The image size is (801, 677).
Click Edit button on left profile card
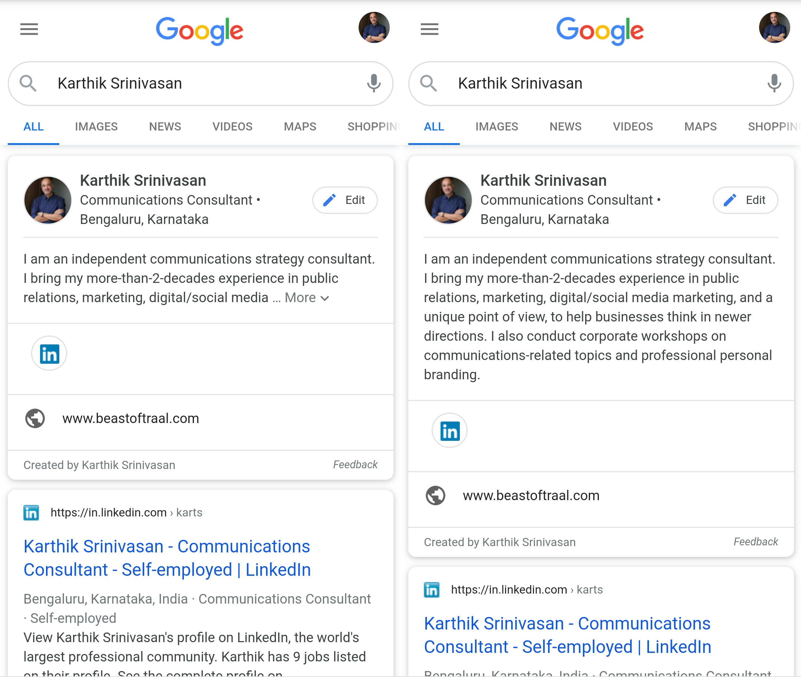[x=345, y=200]
